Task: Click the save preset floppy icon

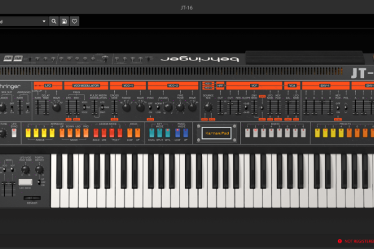Action: (64, 21)
